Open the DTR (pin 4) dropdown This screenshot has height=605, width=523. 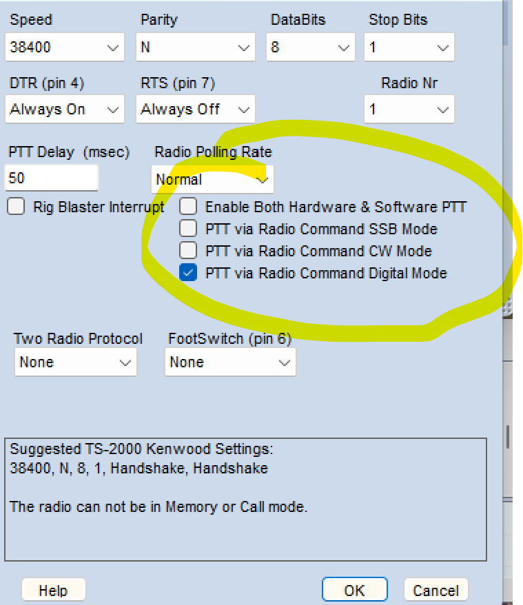65,109
